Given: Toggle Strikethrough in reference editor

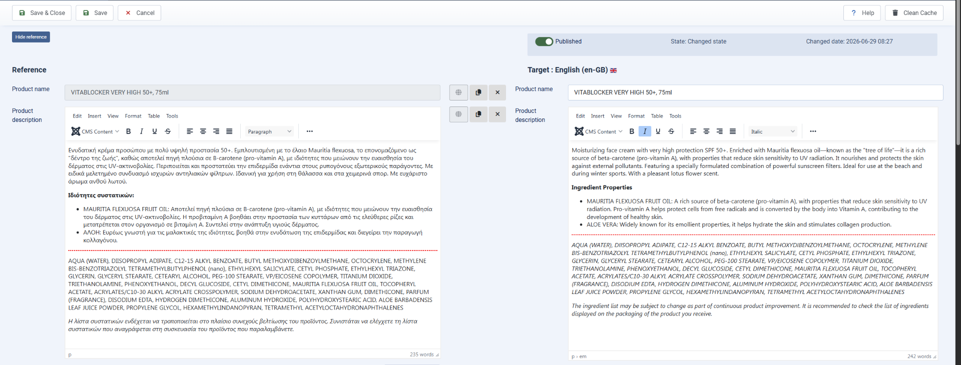Looking at the screenshot, I should [x=168, y=131].
